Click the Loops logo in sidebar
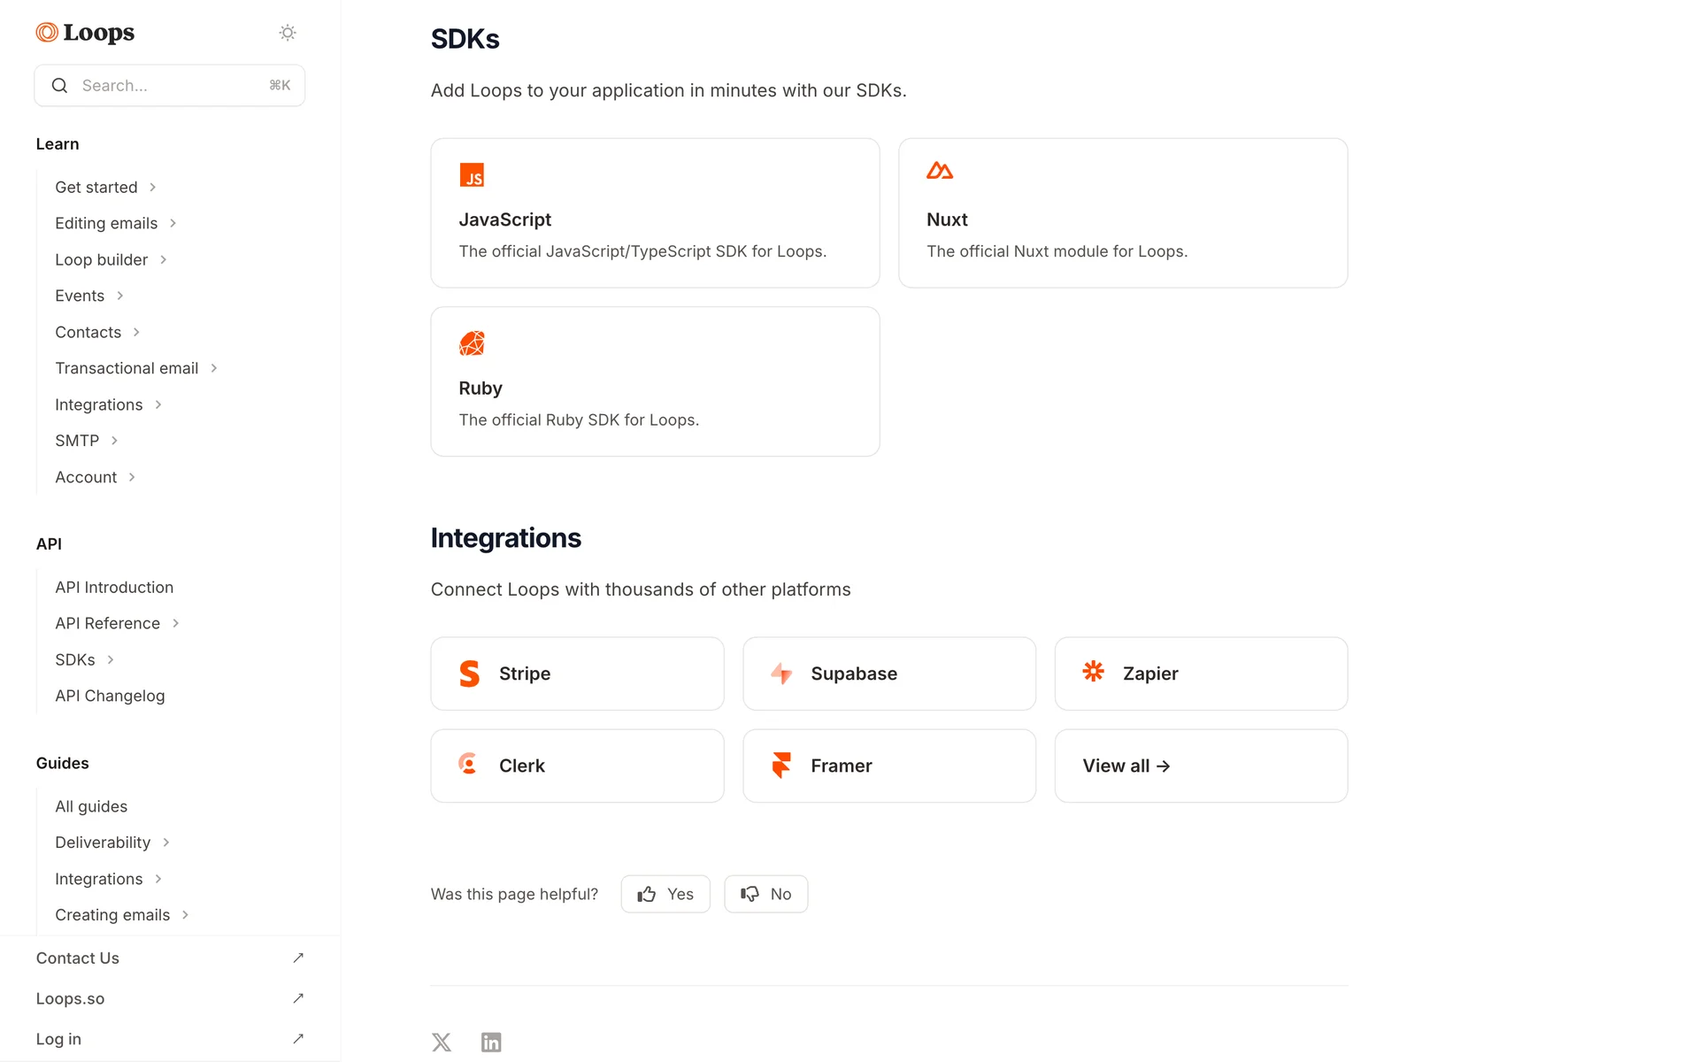This screenshot has width=1699, height=1062. pyautogui.click(x=85, y=33)
